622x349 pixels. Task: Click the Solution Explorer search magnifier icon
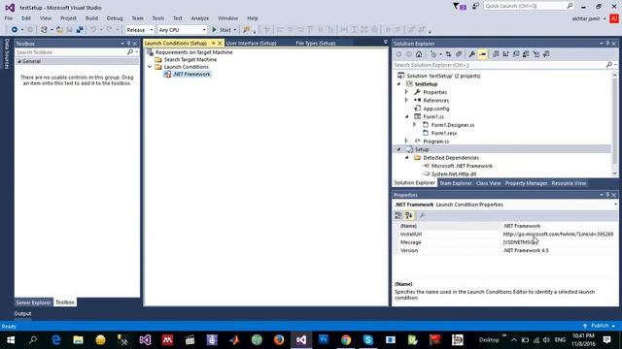tap(609, 65)
